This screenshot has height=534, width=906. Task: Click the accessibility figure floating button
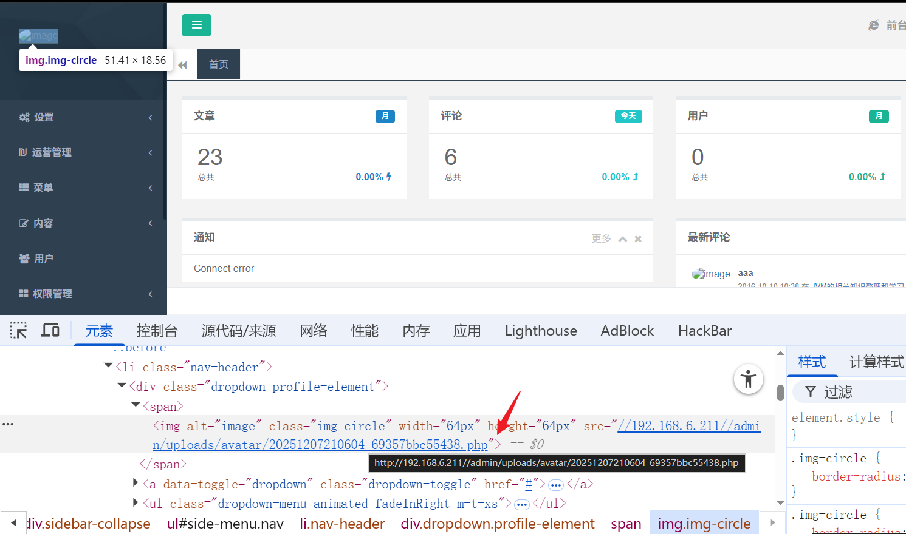click(748, 379)
